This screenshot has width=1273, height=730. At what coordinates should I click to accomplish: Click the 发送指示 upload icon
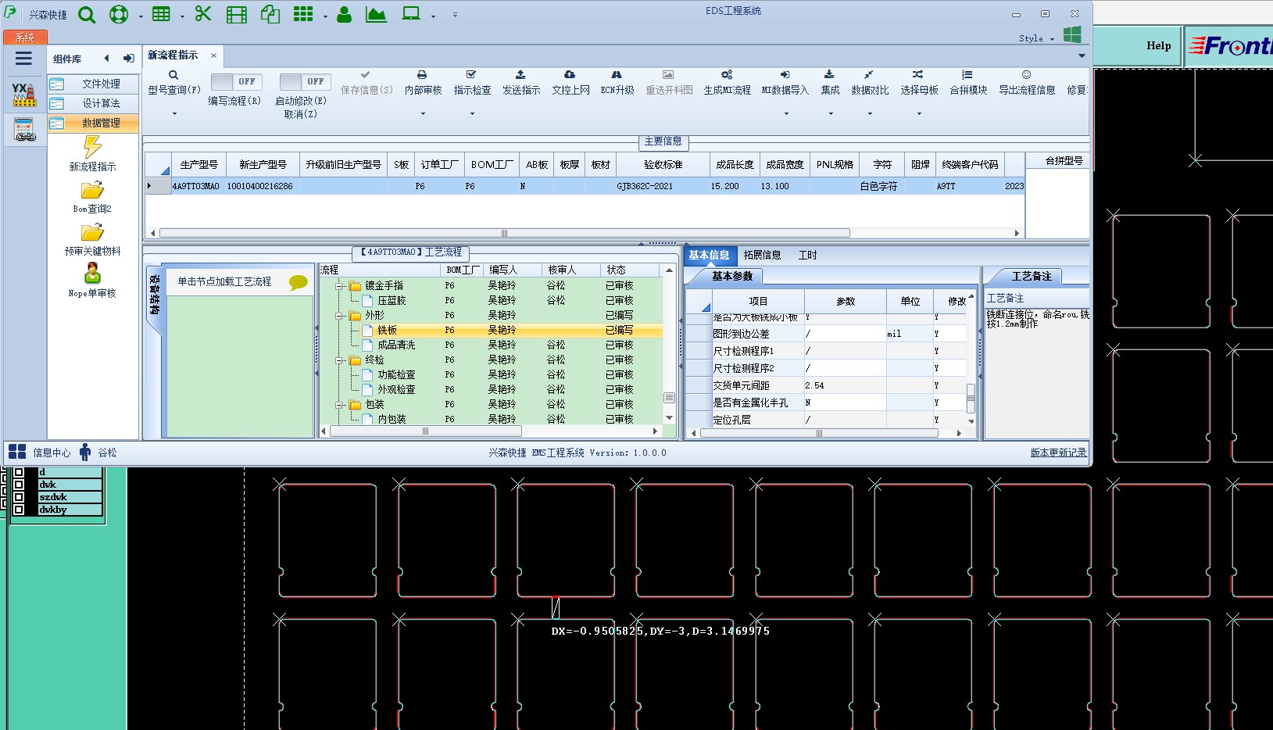[x=520, y=75]
